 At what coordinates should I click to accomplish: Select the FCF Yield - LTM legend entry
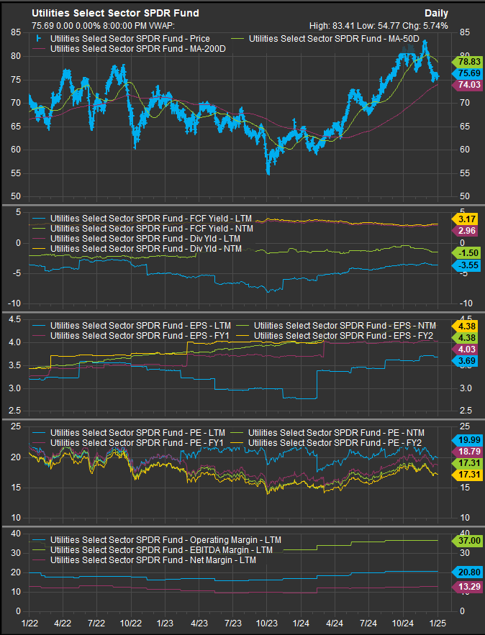pyautogui.click(x=142, y=219)
